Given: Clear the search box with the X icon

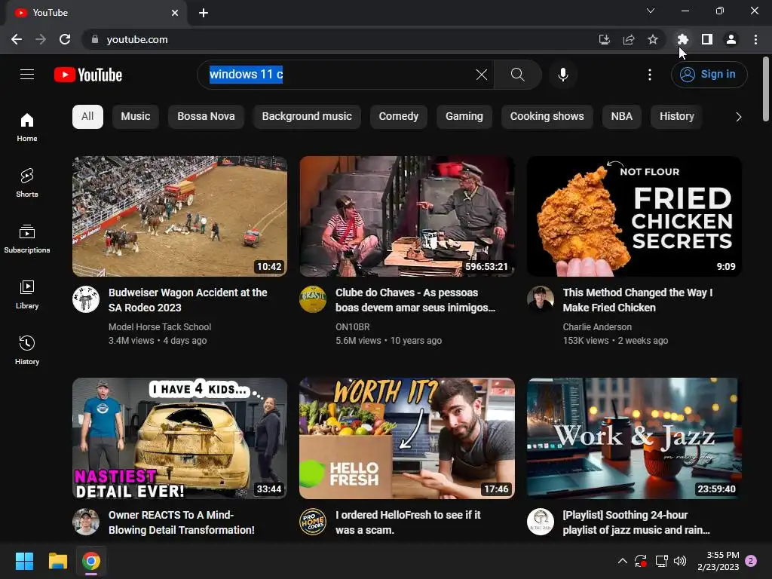Looking at the screenshot, I should click(482, 75).
